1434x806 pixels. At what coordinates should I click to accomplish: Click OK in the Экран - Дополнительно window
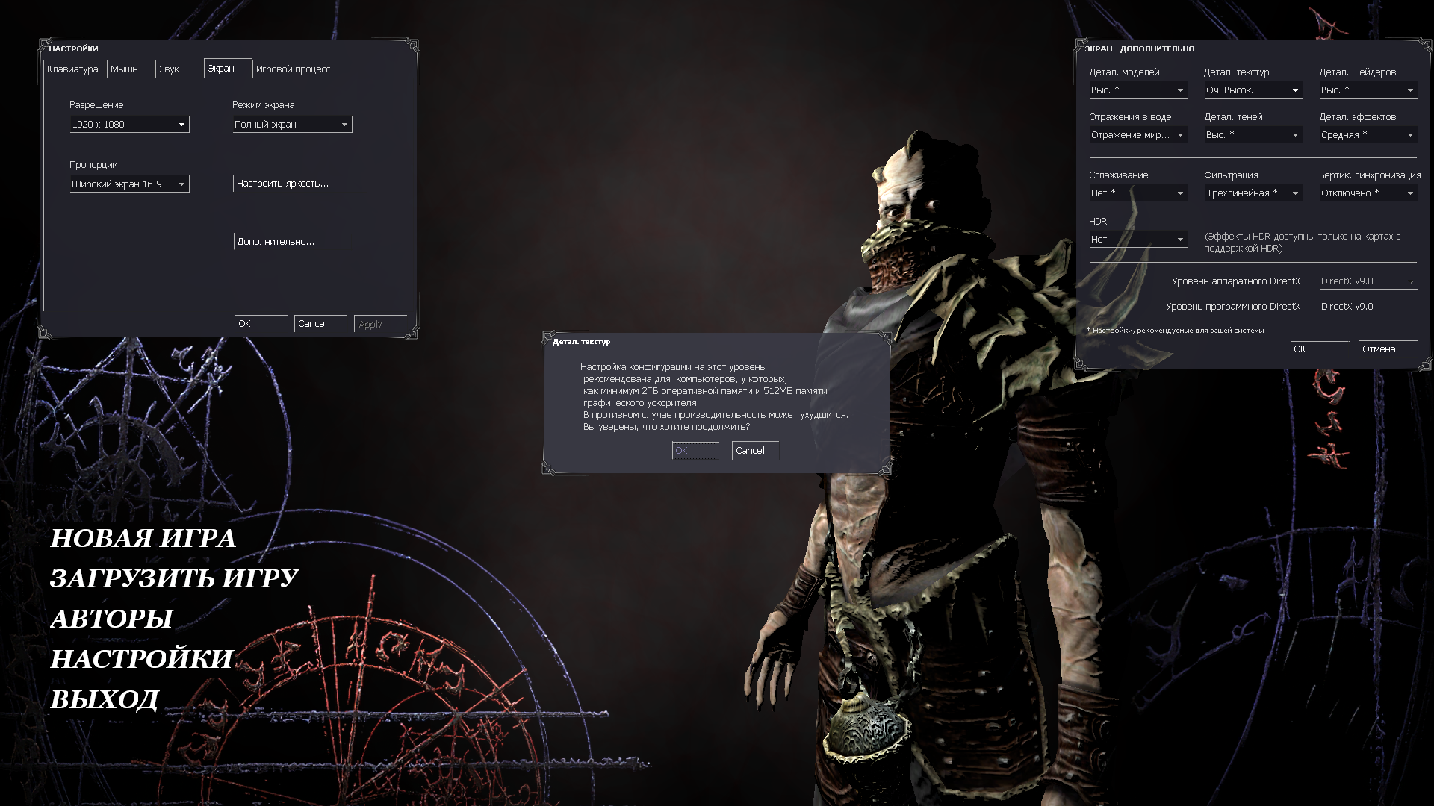click(x=1320, y=349)
